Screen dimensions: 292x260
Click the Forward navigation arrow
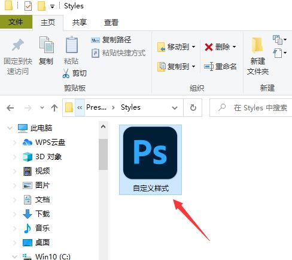28,108
